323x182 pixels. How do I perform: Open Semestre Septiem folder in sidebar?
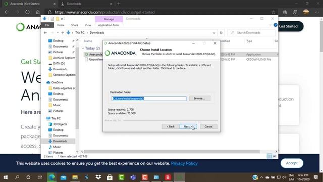pos(62,75)
